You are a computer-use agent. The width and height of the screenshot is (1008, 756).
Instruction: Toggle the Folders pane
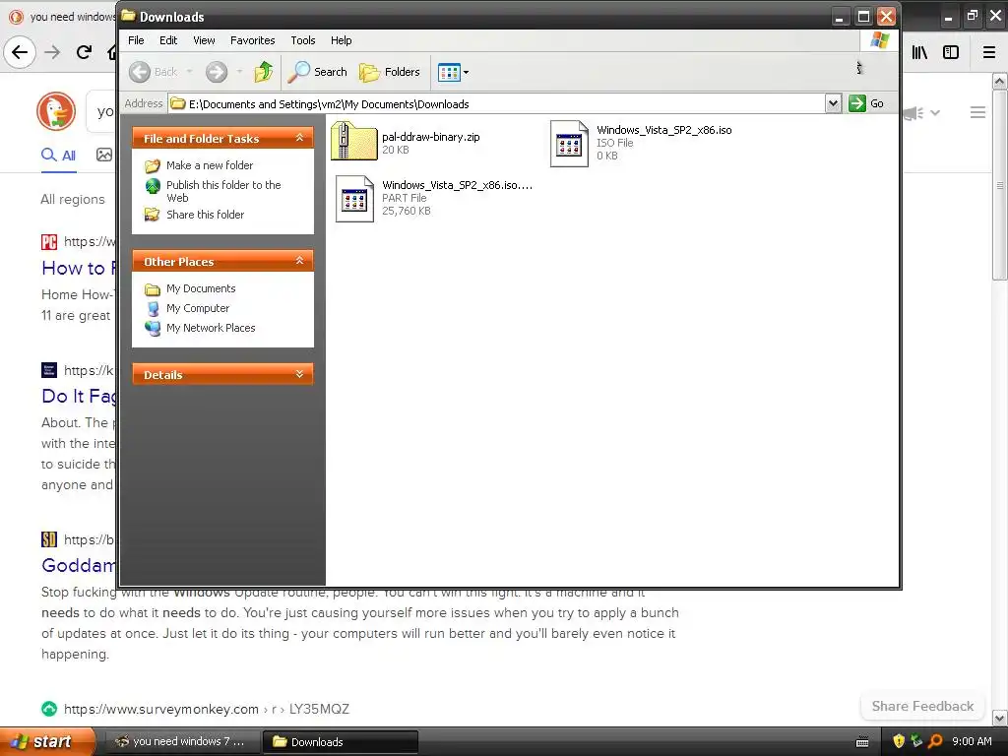pyautogui.click(x=390, y=72)
